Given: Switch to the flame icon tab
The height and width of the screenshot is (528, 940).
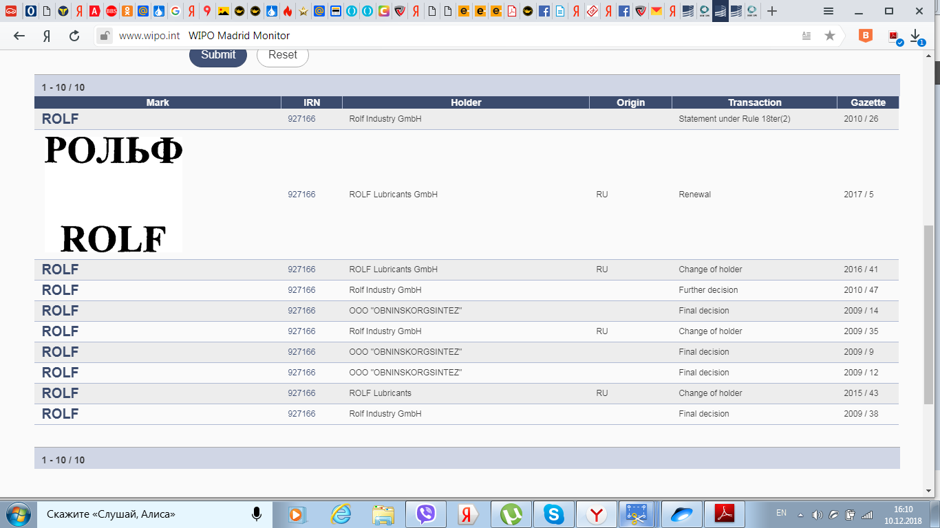Looking at the screenshot, I should [x=287, y=11].
